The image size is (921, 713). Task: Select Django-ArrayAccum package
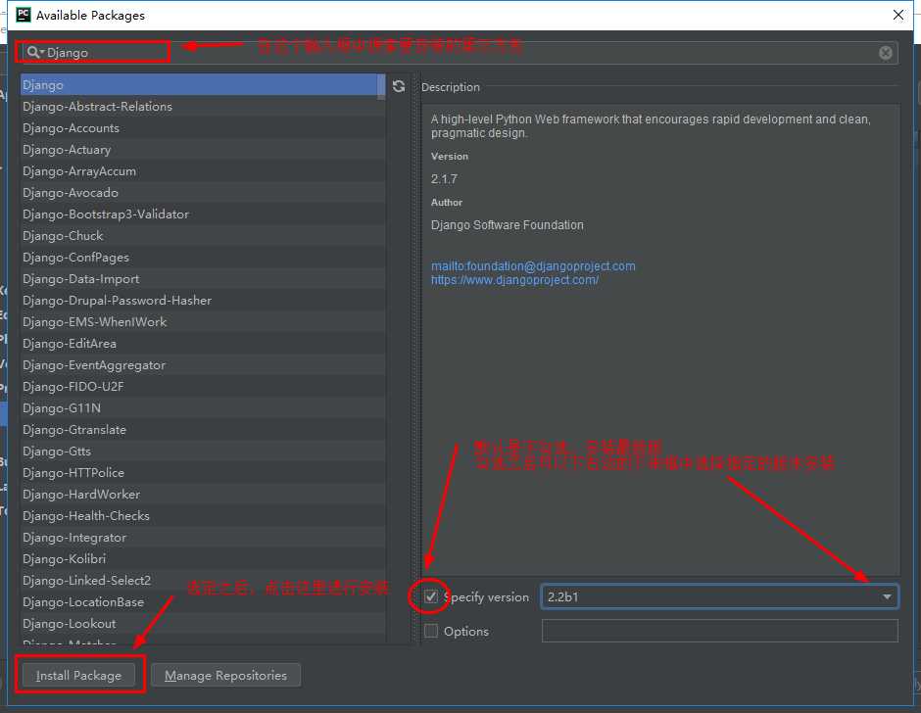[203, 171]
